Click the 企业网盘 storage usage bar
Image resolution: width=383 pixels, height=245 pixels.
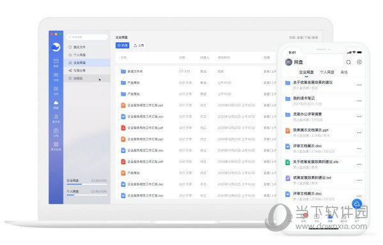click(87, 184)
